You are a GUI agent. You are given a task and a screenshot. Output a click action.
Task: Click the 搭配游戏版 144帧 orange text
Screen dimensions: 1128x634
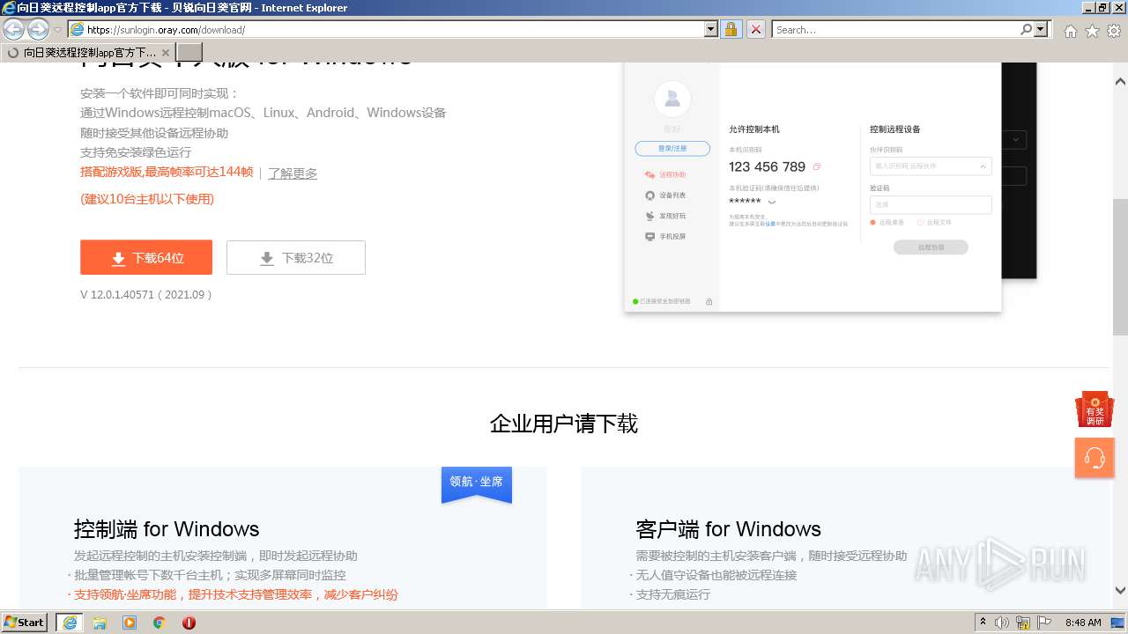click(167, 172)
